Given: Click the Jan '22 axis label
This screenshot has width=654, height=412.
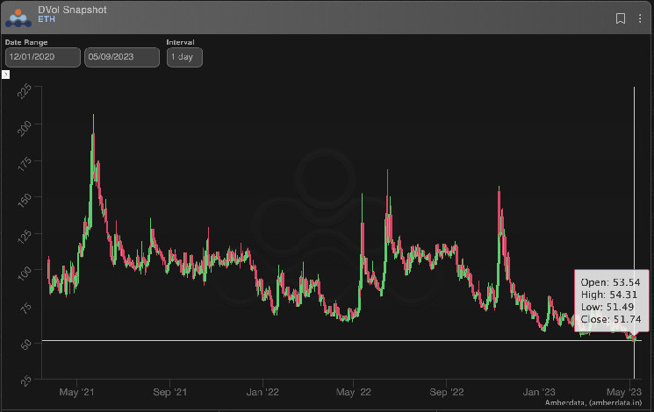Looking at the screenshot, I should (x=262, y=392).
